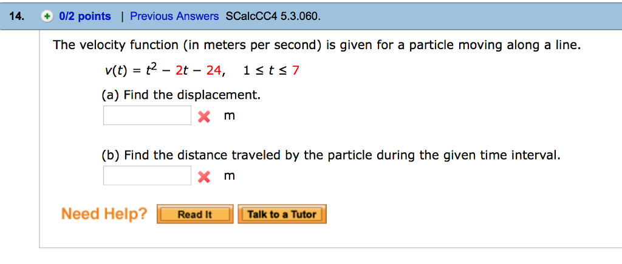Click the SCalcCC4 5.3.060 reference text
This screenshot has height=264, width=622.
272,16
